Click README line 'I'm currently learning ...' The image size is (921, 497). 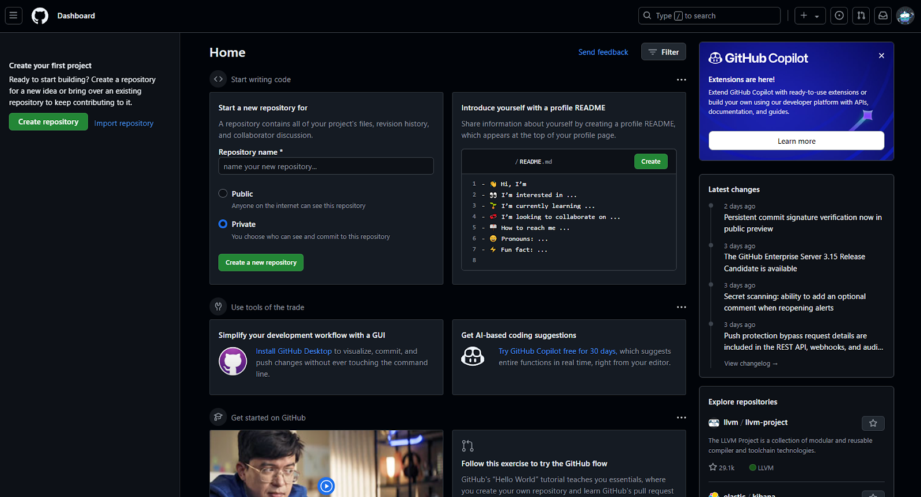pyautogui.click(x=548, y=206)
